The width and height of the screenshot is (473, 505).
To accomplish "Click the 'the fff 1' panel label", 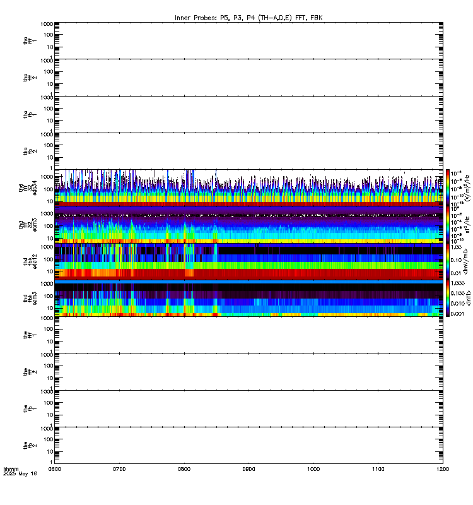I will (x=30, y=335).
